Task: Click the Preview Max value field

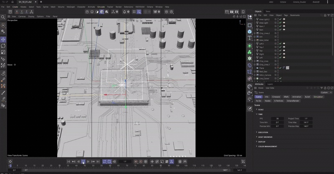Action: click(x=306, y=126)
